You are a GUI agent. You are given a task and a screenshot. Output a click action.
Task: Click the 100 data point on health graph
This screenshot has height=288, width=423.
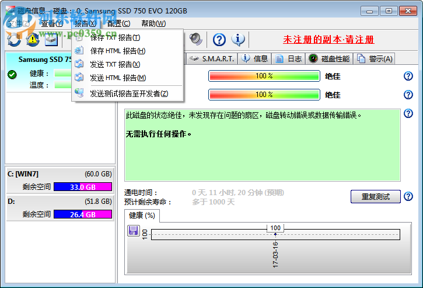pyautogui.click(x=275, y=234)
